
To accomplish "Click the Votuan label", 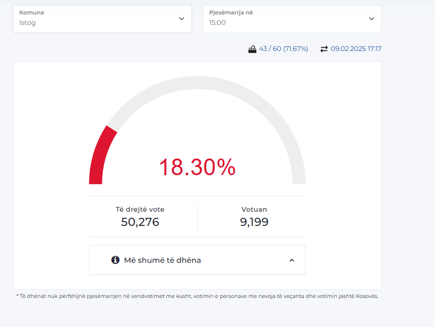I will tap(254, 210).
